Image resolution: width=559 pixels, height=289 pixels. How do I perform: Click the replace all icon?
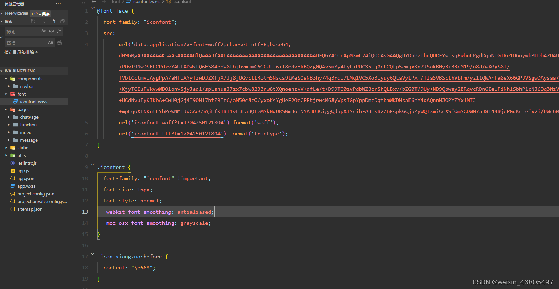click(x=60, y=43)
